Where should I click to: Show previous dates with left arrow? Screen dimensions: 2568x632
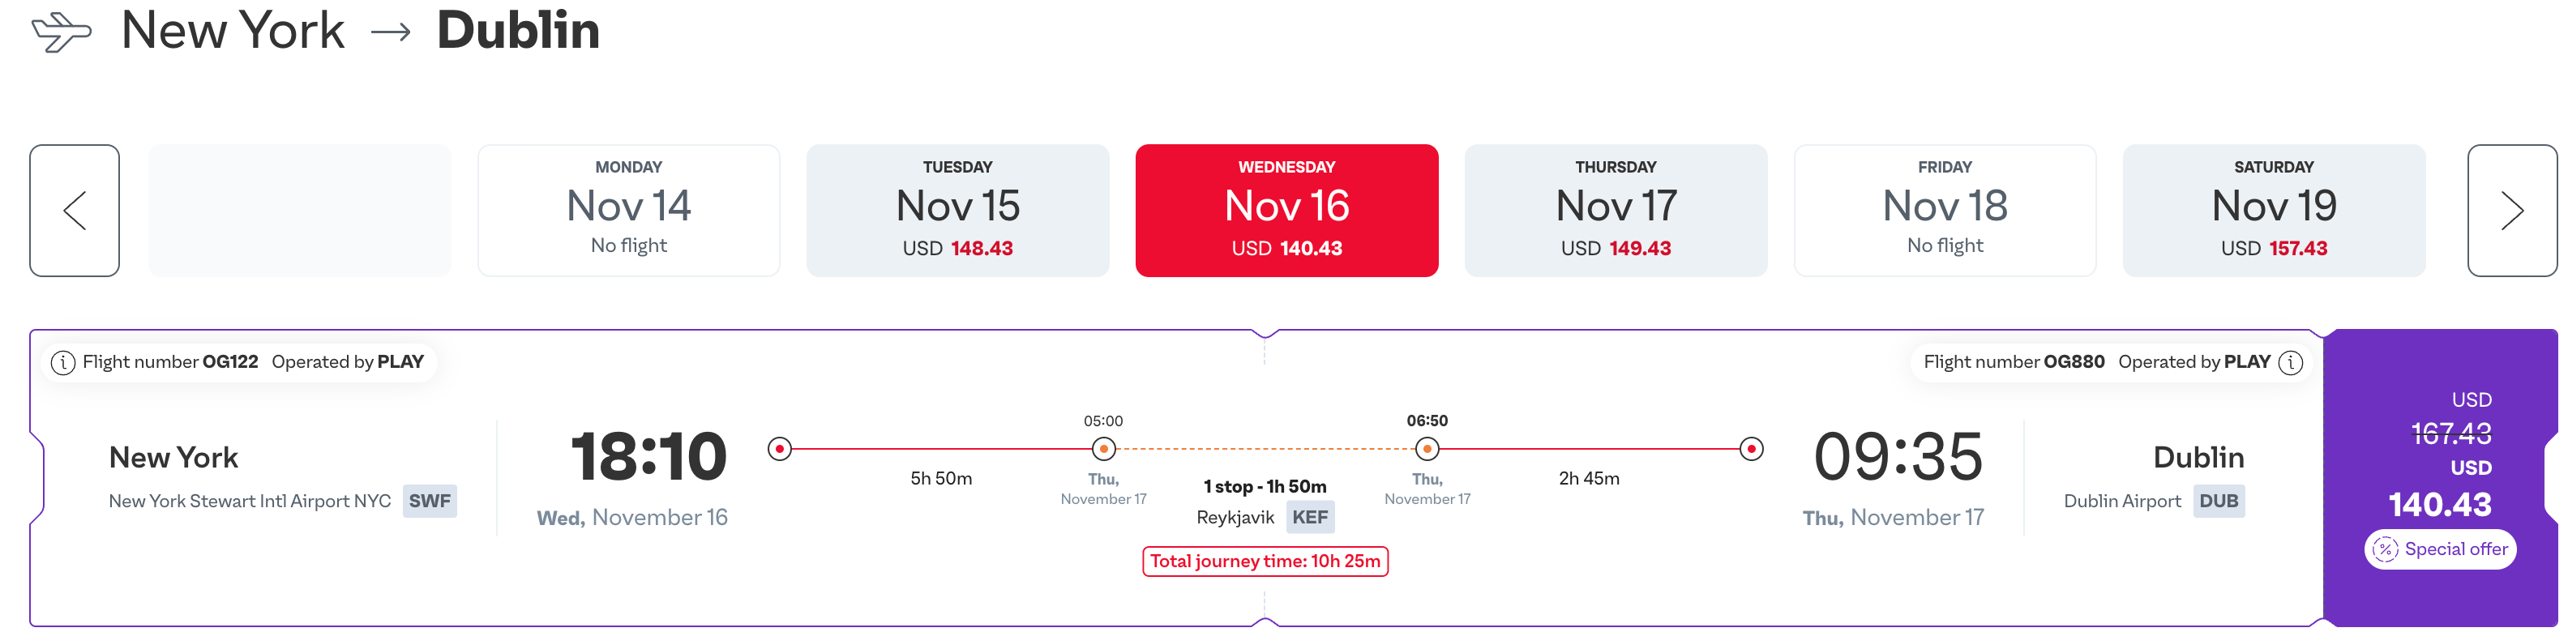coord(75,211)
